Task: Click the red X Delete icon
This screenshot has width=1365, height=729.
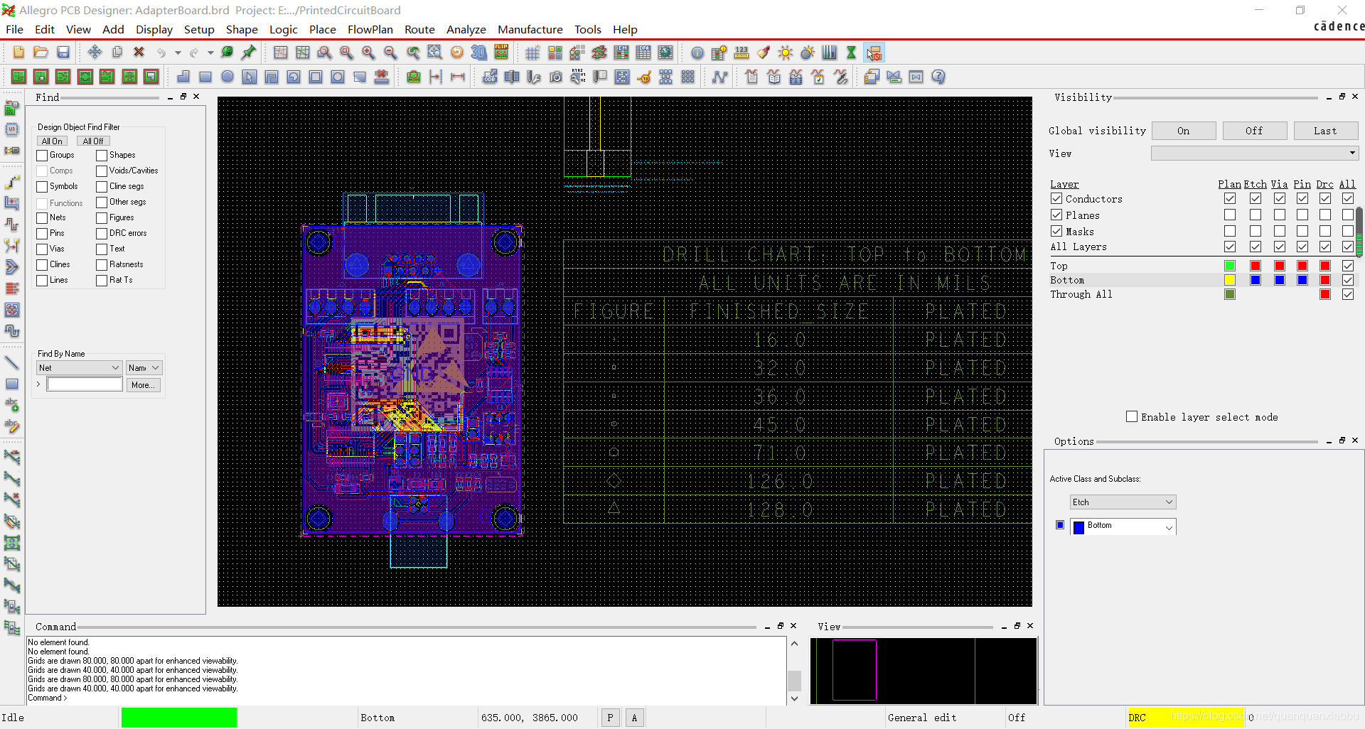Action: pyautogui.click(x=139, y=53)
